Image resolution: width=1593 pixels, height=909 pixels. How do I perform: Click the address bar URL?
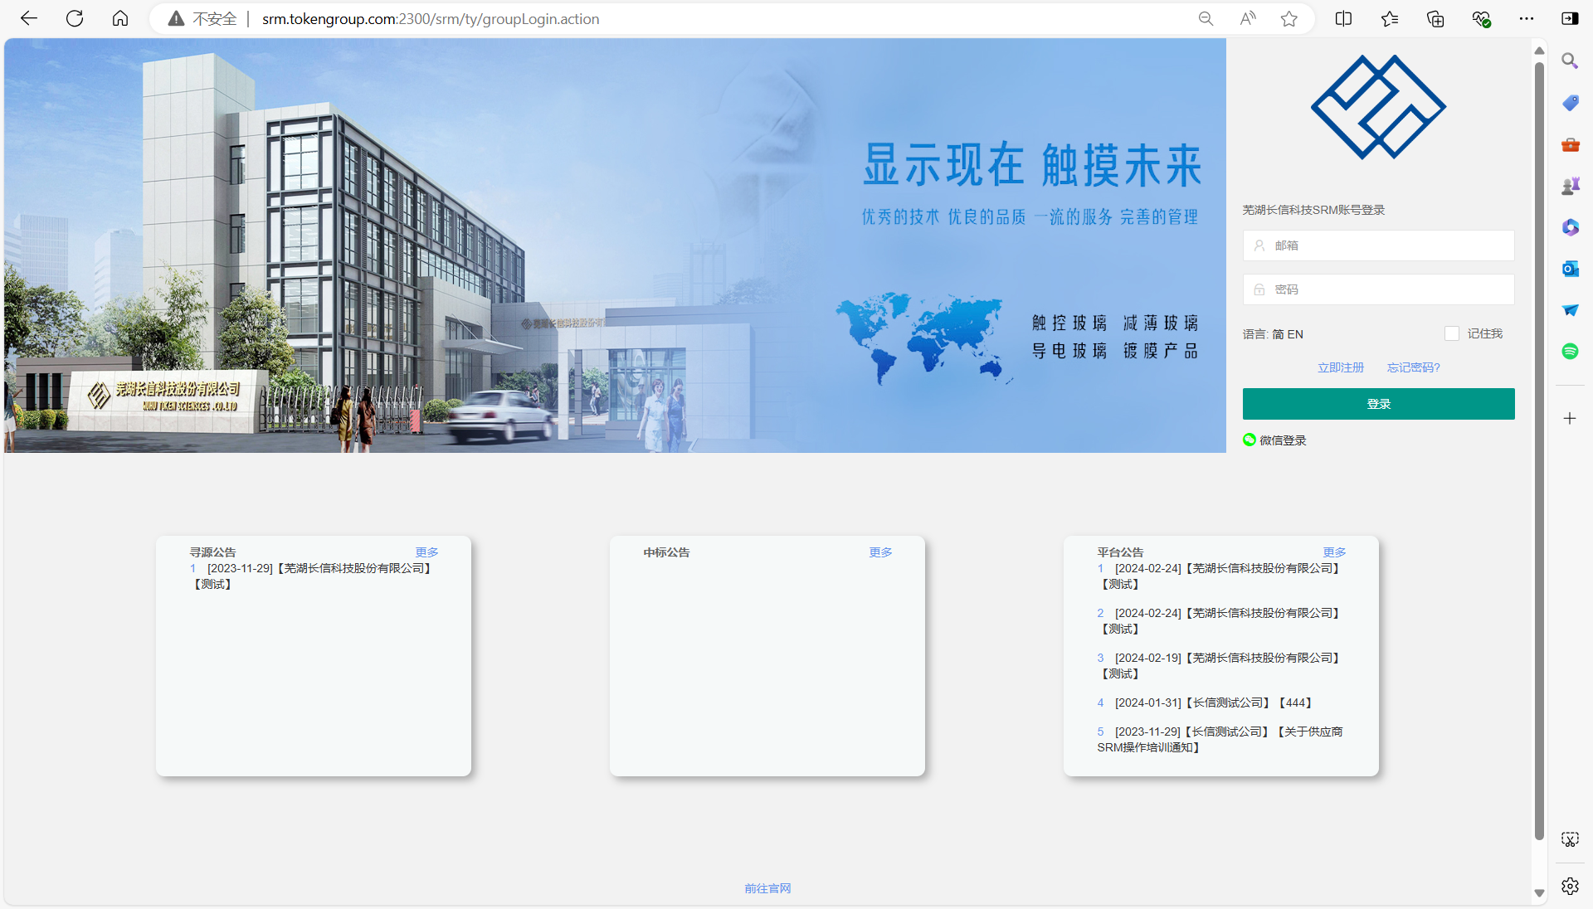431,19
